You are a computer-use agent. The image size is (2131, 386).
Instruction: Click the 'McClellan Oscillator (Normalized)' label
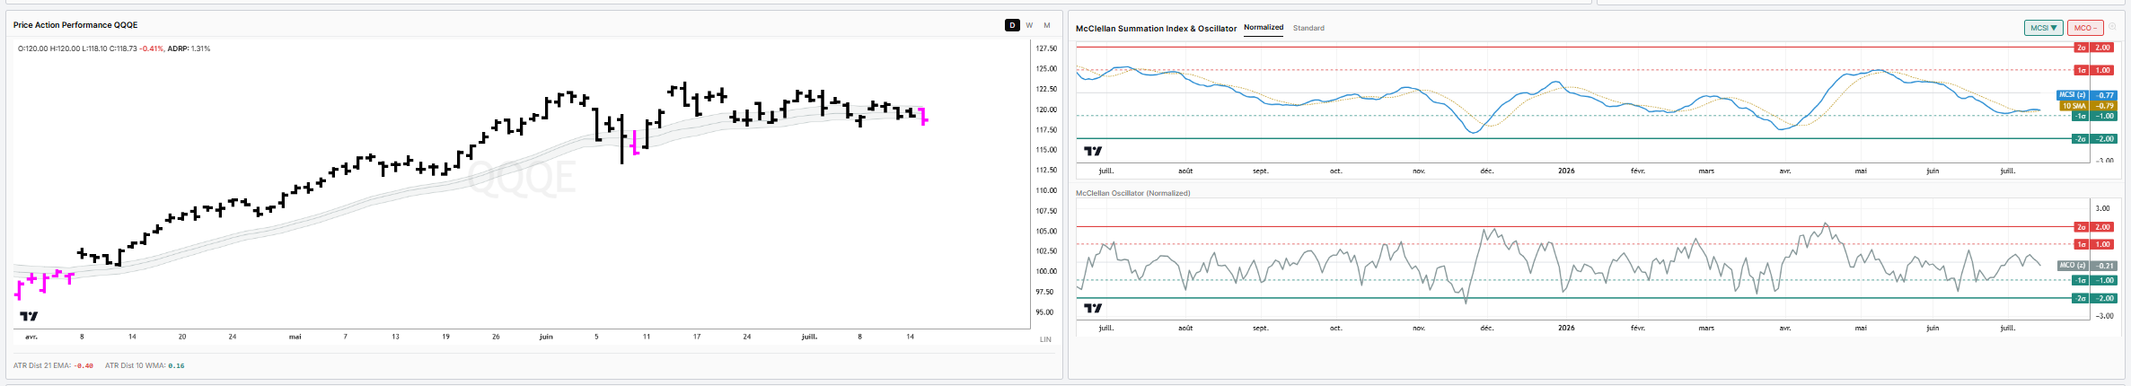coord(1132,193)
